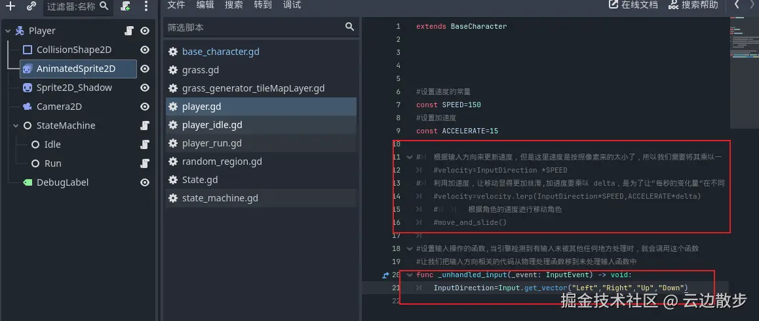This screenshot has width=759, height=321.
Task: Open the script attached to Player node
Action: pos(129,31)
